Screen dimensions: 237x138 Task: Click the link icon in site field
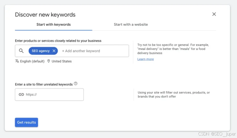(x=21, y=94)
